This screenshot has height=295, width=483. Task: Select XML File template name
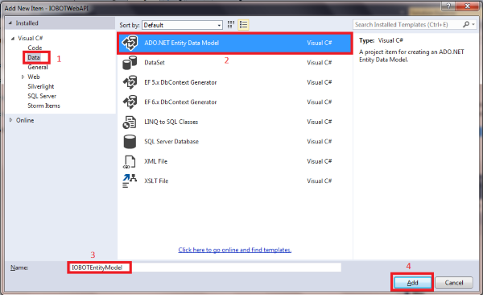click(x=155, y=161)
